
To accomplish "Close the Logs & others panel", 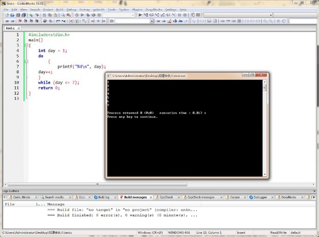I will (314, 191).
